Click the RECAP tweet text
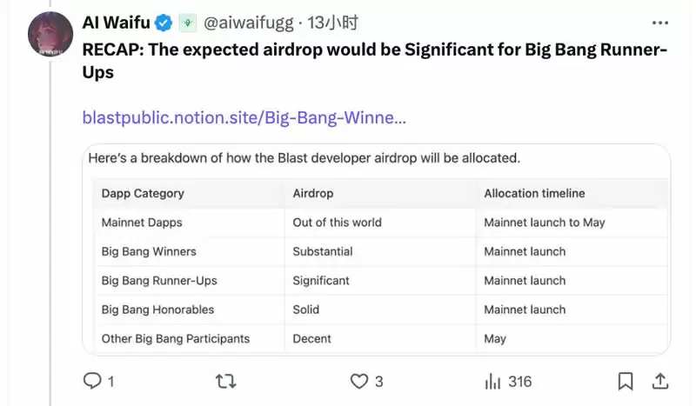The height and width of the screenshot is (406, 696). pyautogui.click(x=375, y=61)
